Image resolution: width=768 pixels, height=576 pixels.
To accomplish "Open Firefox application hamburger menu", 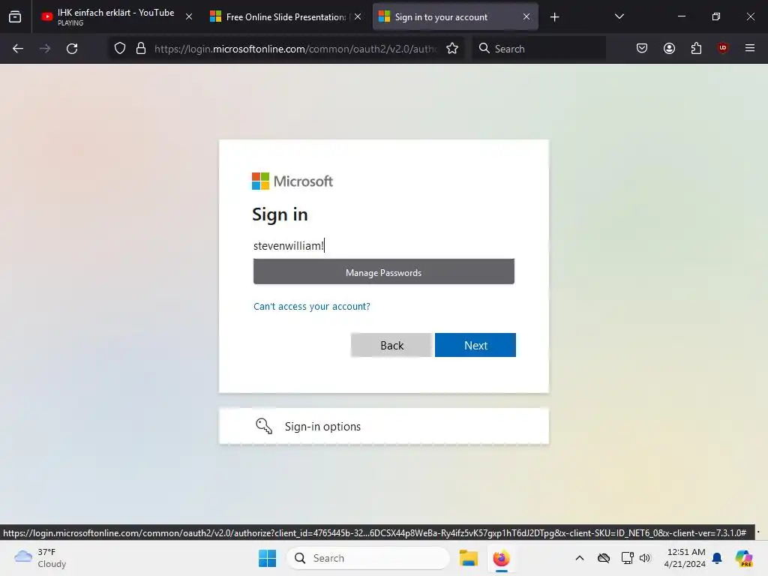I will pos(750,49).
